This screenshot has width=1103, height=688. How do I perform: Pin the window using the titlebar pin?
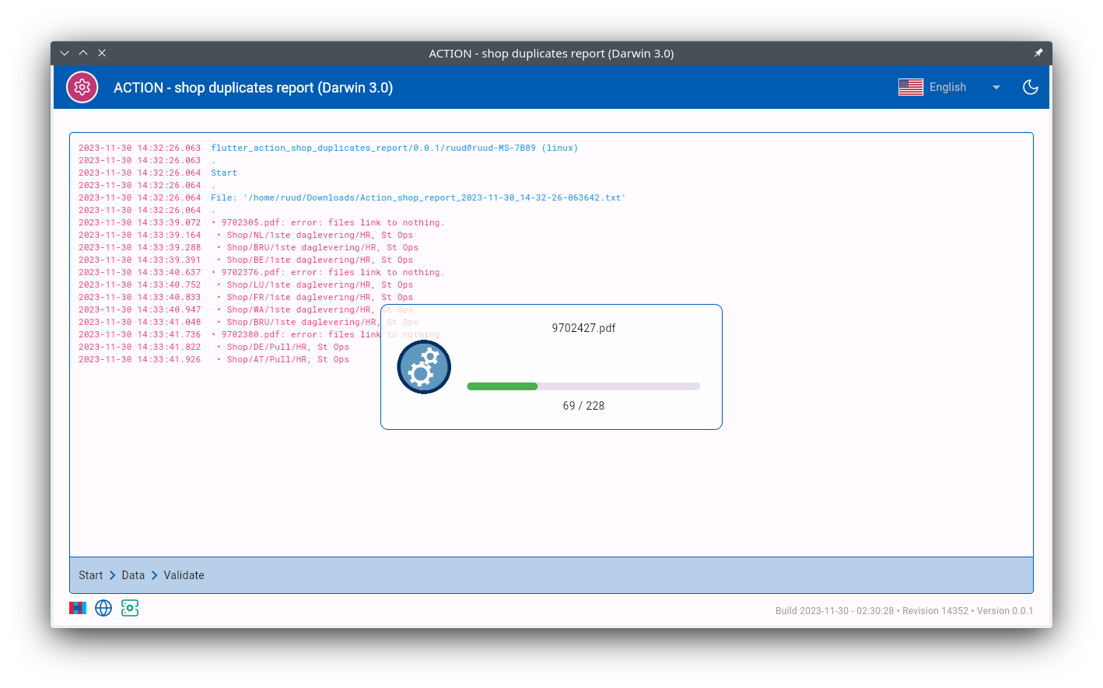(1038, 53)
